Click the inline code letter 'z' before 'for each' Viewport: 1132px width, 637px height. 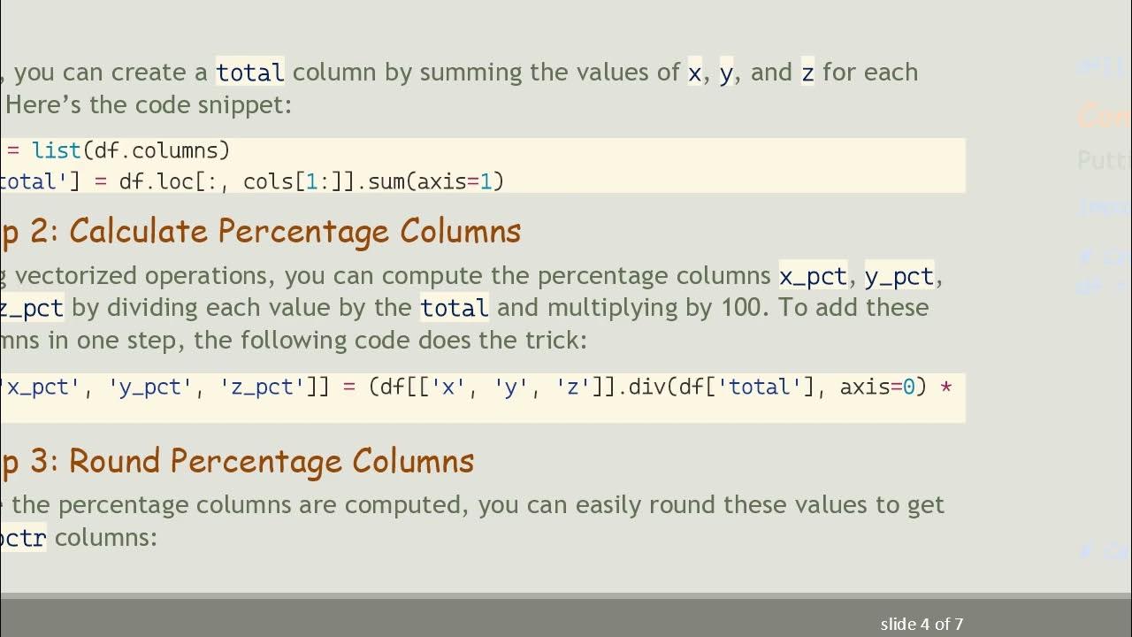[807, 73]
